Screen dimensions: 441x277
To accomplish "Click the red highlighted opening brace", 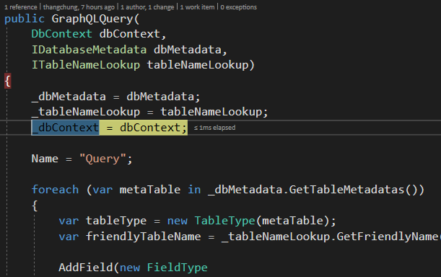I will 8,81.
